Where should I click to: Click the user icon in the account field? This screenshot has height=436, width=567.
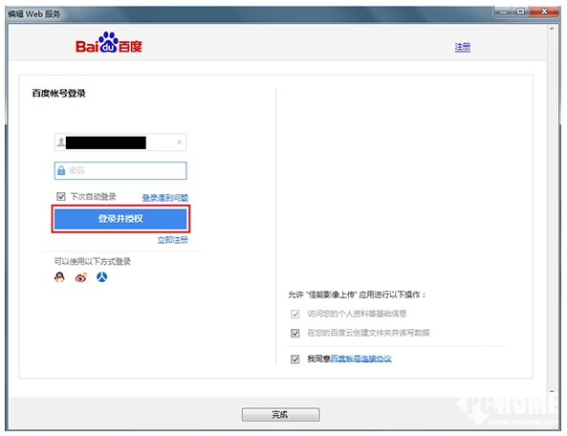coord(61,142)
